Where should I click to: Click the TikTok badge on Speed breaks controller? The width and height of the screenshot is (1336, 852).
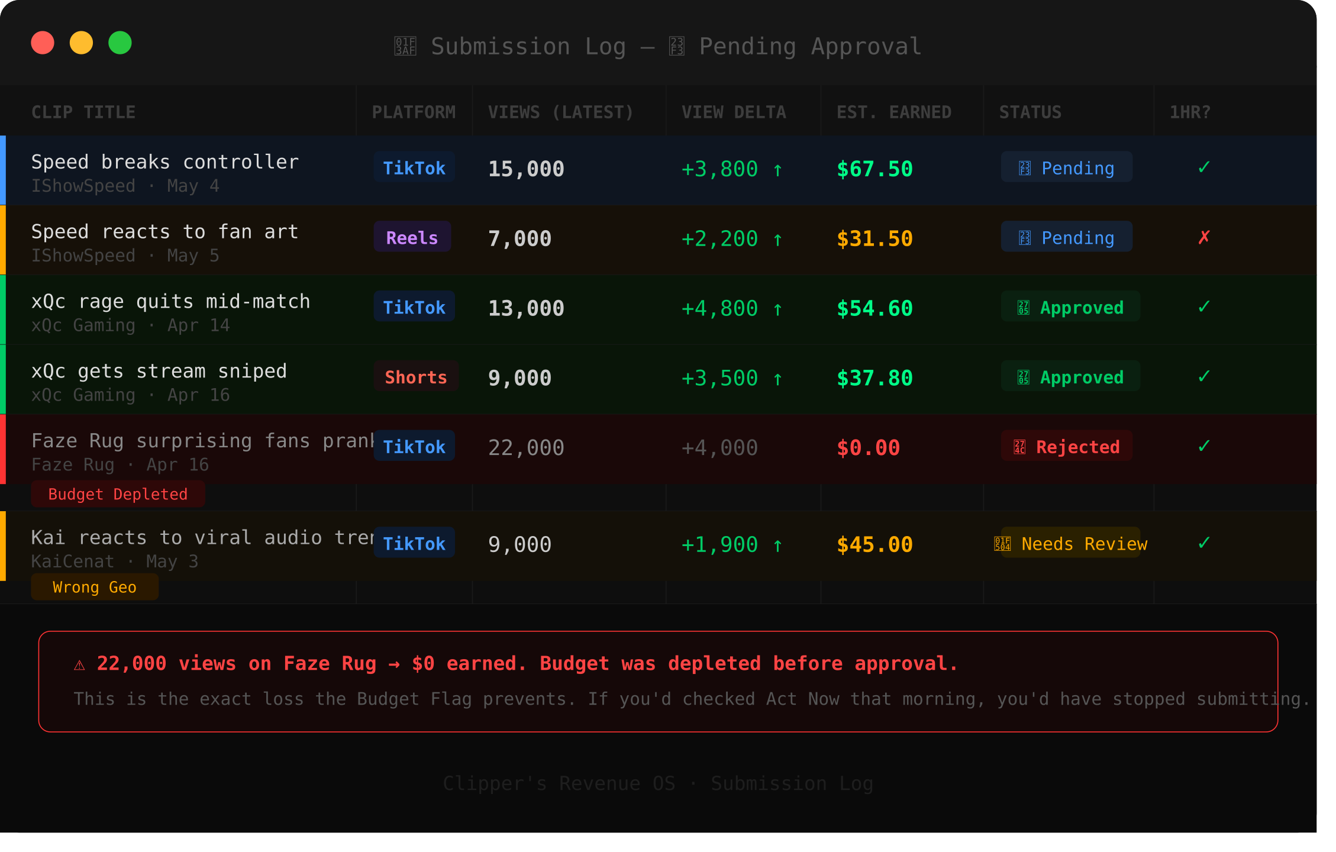(x=414, y=167)
